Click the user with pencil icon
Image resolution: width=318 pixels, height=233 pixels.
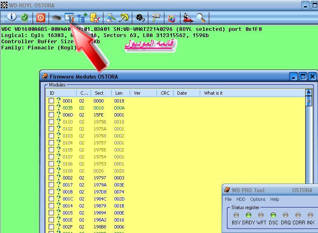(111, 18)
